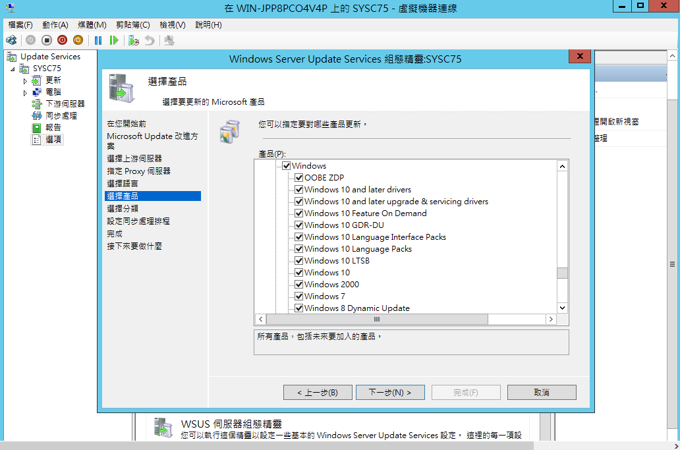Toggle Windows 8 Dynamic Update checkbox

298,308
